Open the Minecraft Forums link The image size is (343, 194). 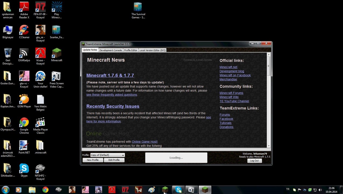(x=231, y=93)
